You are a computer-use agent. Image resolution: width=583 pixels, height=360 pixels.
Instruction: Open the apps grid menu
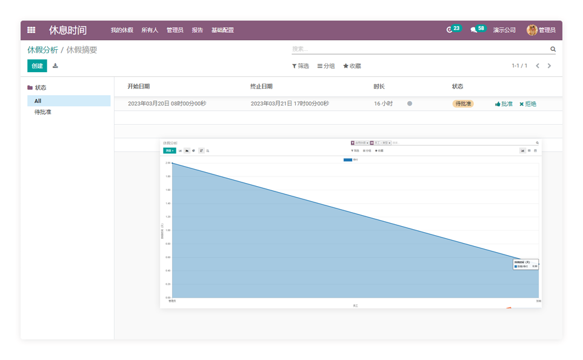click(x=32, y=30)
